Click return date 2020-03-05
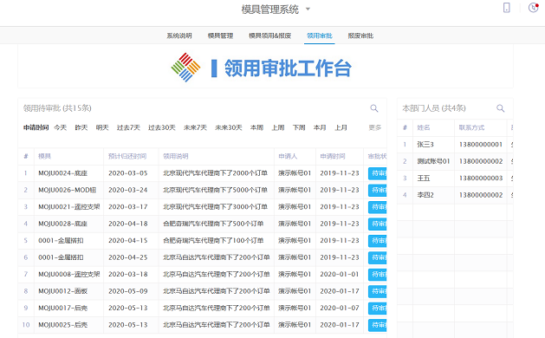This screenshot has height=338, width=545. (128, 173)
